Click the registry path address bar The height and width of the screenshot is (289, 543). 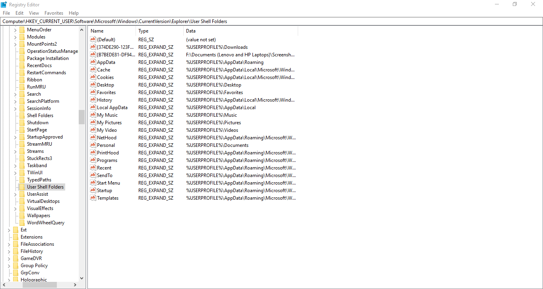[x=271, y=21]
